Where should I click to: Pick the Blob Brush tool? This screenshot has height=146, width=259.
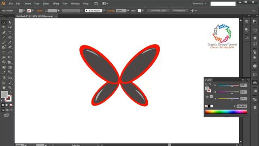point(4,47)
